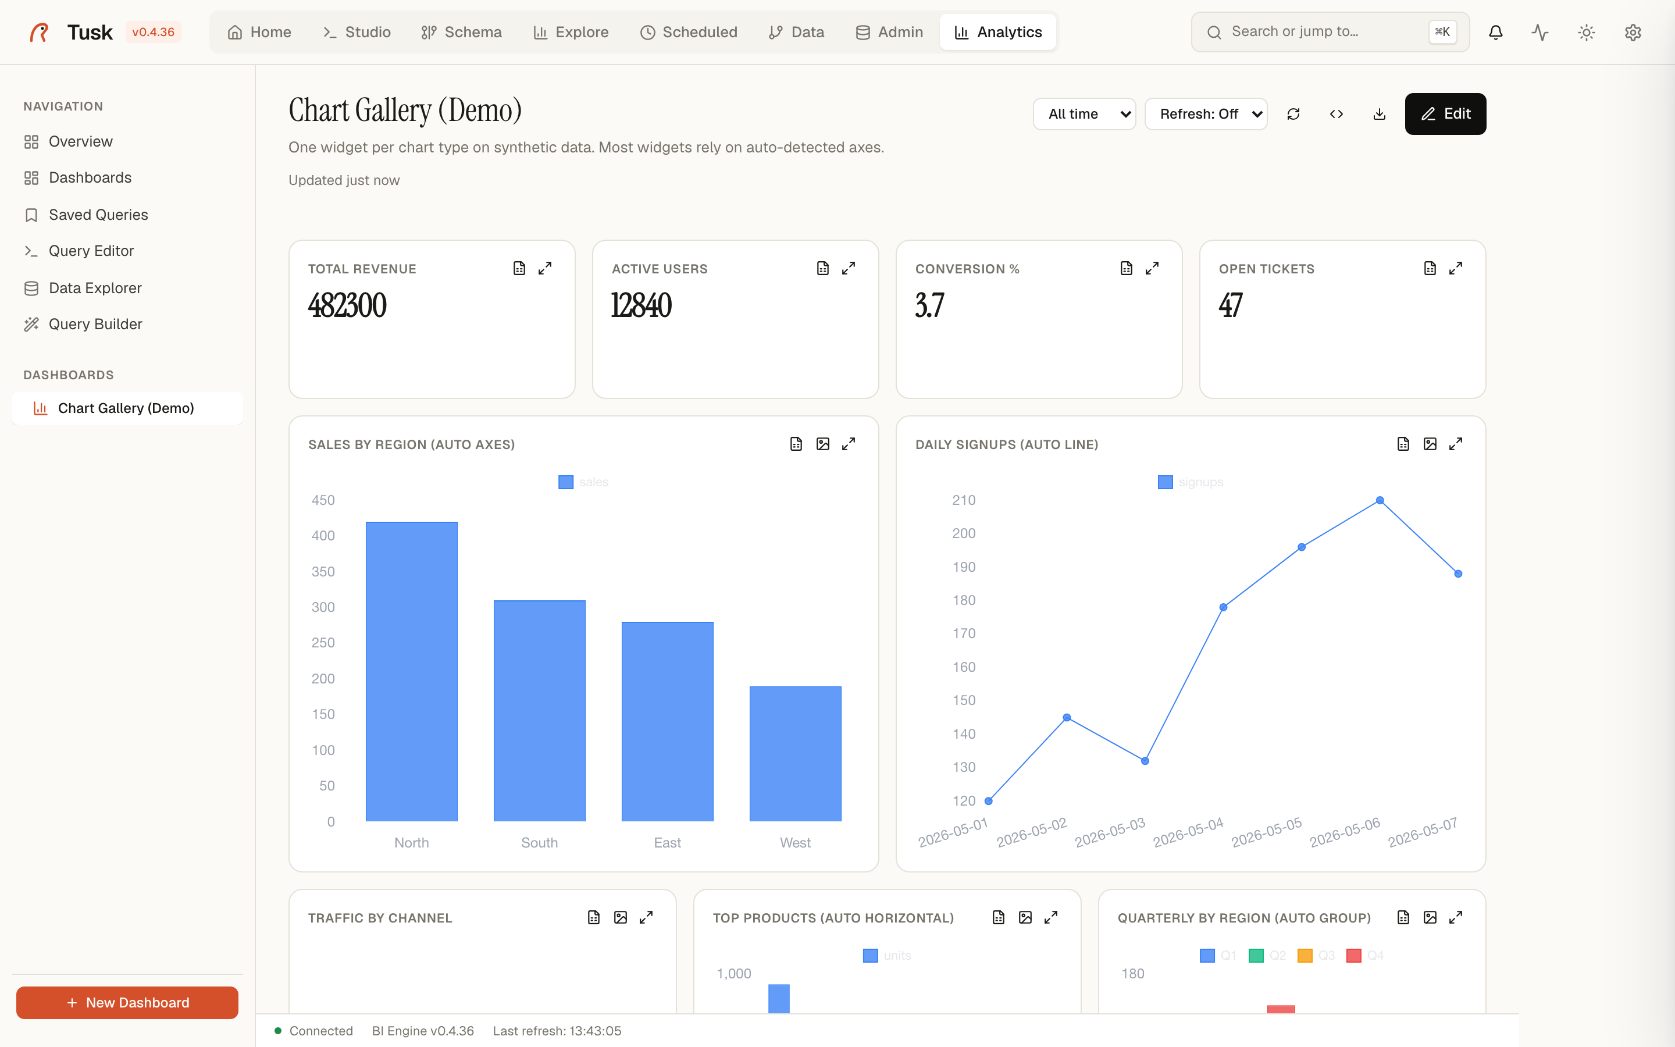
Task: Select the Analytics tab
Action: tap(998, 32)
